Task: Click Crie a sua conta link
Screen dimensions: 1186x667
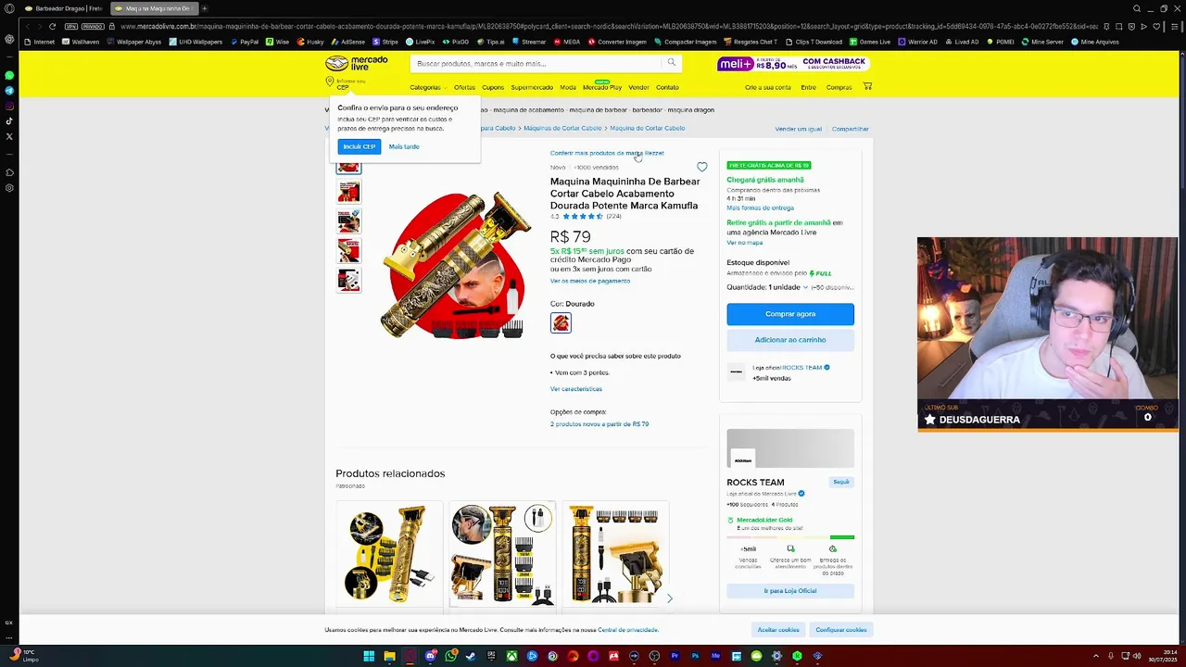Action: click(768, 87)
